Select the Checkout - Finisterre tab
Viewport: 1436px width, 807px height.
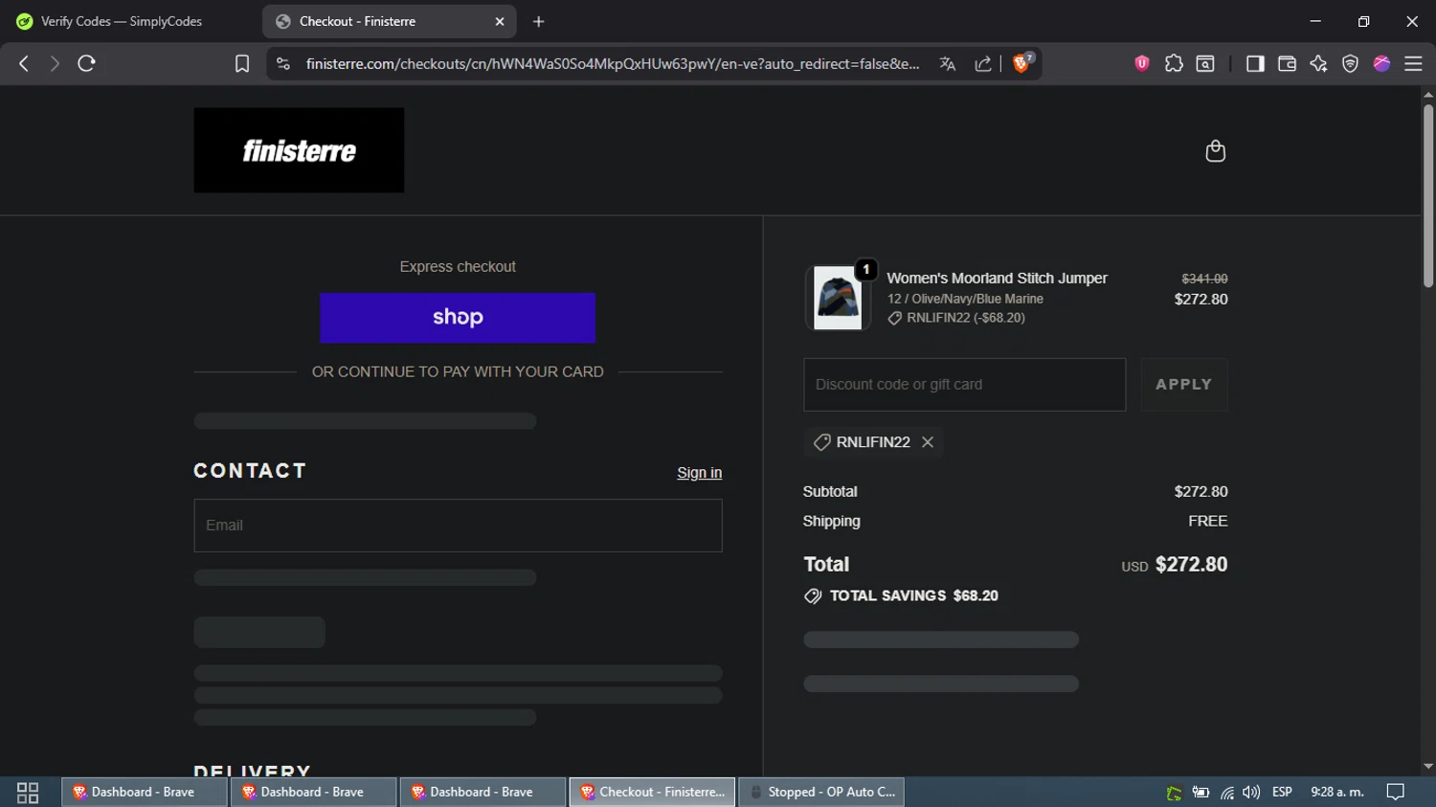click(390, 21)
